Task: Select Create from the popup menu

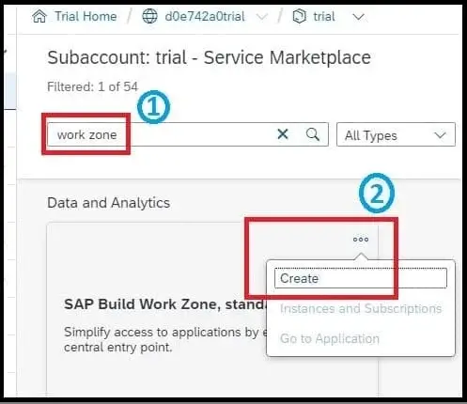Action: [361, 278]
